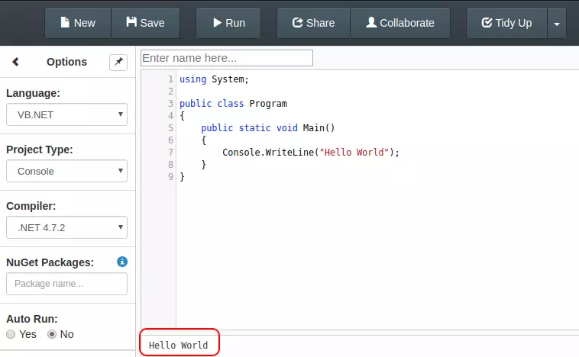Click line number 3 in gutter
The image size is (579, 357).
[170, 103]
